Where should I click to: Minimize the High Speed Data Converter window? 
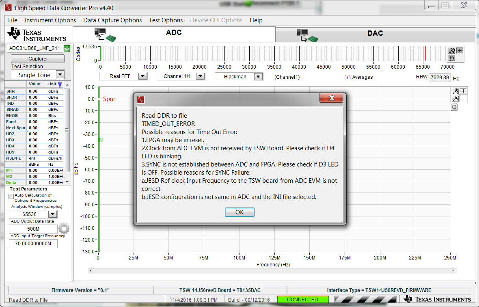tap(432, 6)
